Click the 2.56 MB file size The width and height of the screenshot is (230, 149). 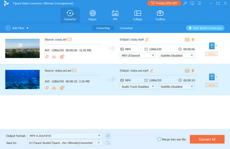pyautogui.click(x=84, y=81)
